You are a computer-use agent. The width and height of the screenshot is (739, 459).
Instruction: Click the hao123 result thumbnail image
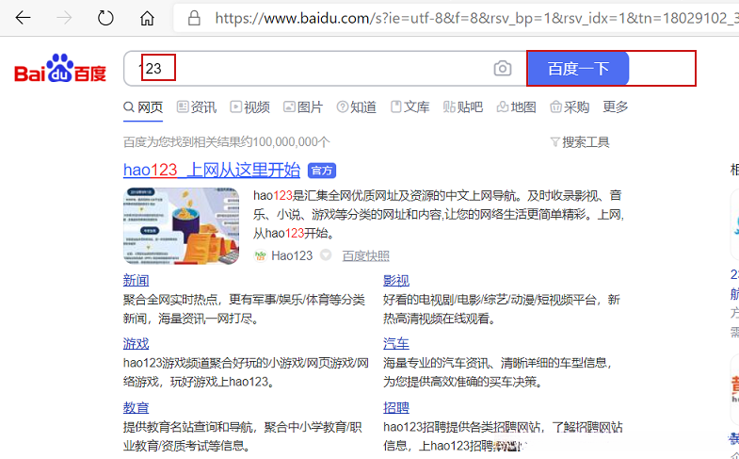[181, 225]
